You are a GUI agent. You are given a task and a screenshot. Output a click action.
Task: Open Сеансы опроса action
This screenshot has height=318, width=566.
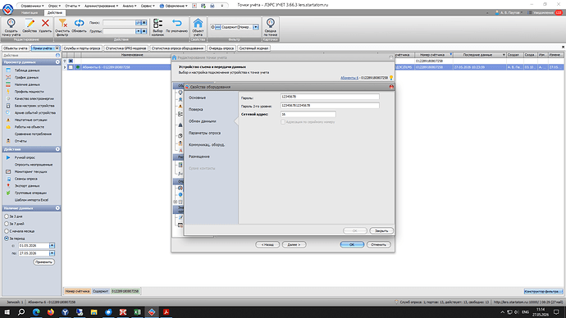pos(25,179)
